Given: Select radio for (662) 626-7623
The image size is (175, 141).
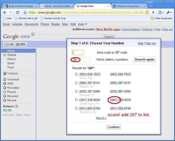Looking at the screenshot, I should 76,74.
